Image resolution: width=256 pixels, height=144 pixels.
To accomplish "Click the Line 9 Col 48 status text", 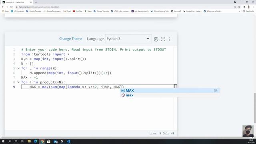I will tap(162, 133).
